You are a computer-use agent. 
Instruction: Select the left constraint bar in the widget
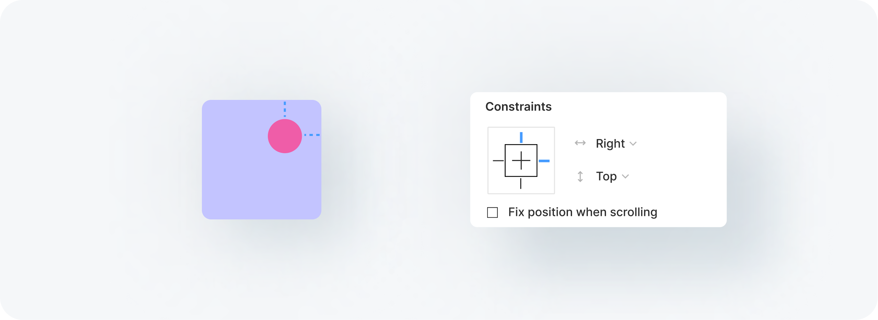pyautogui.click(x=498, y=161)
